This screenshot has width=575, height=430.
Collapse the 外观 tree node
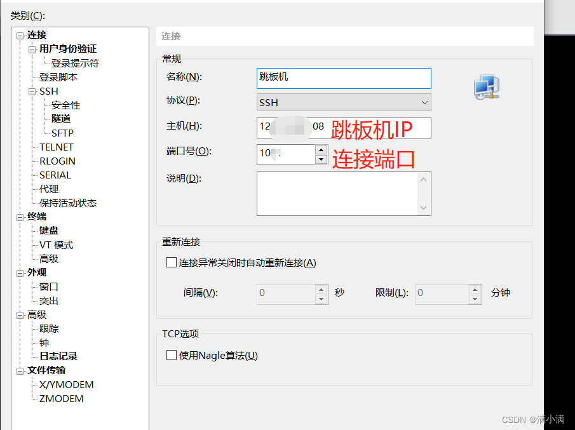[x=20, y=273]
